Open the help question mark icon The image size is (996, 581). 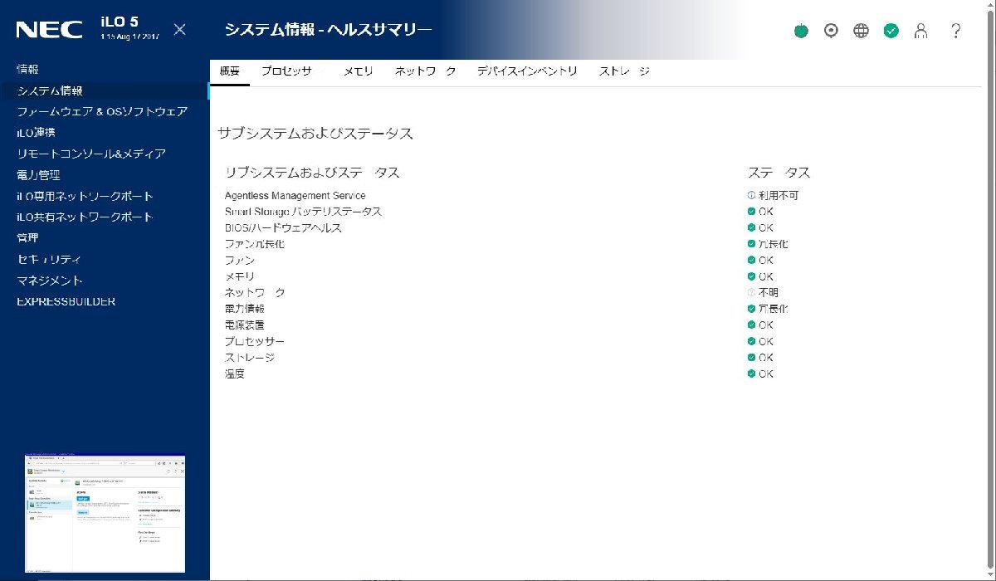[x=956, y=31]
